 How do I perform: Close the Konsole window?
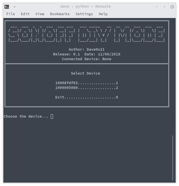click(172, 7)
